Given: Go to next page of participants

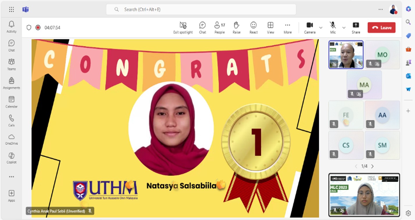Looking at the screenshot, I should (372, 166).
